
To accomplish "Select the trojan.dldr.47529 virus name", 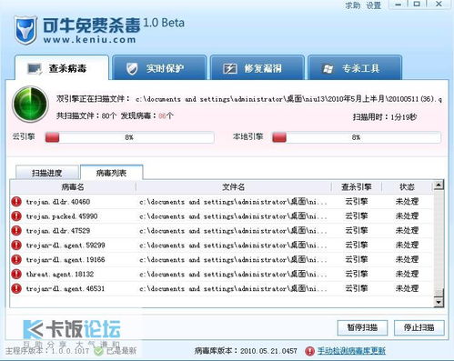I will tap(58, 231).
